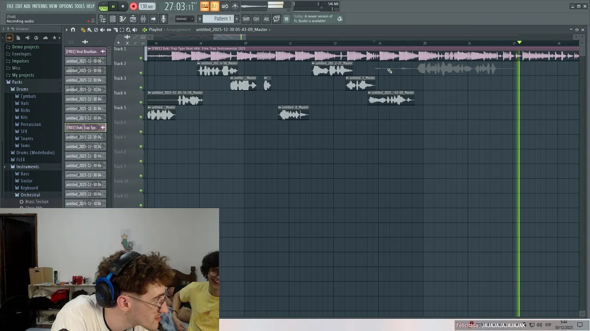Click the Ctrl key button

pos(256,19)
